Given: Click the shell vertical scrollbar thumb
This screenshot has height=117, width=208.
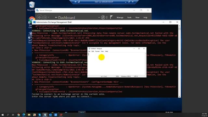Looking at the screenshot, I should click(179, 29).
